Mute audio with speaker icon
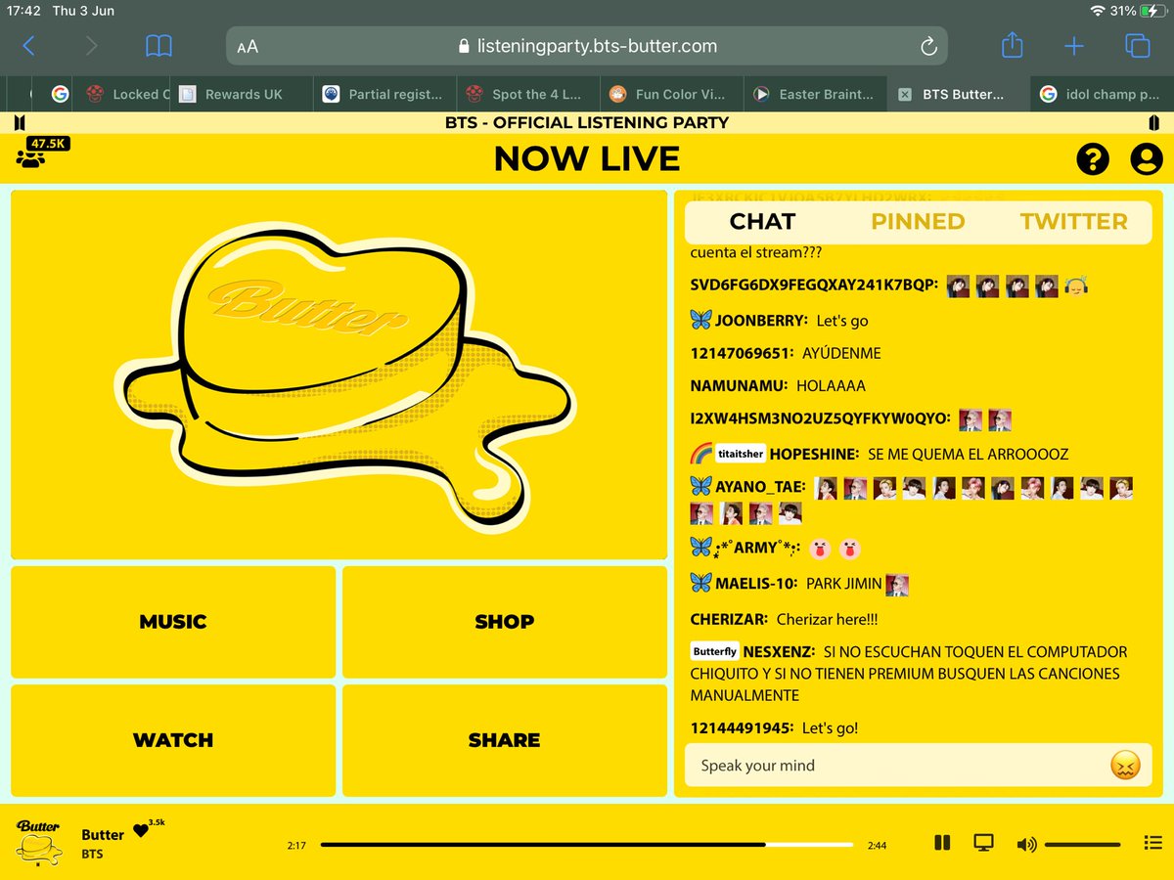Image resolution: width=1174 pixels, height=880 pixels. click(1026, 844)
